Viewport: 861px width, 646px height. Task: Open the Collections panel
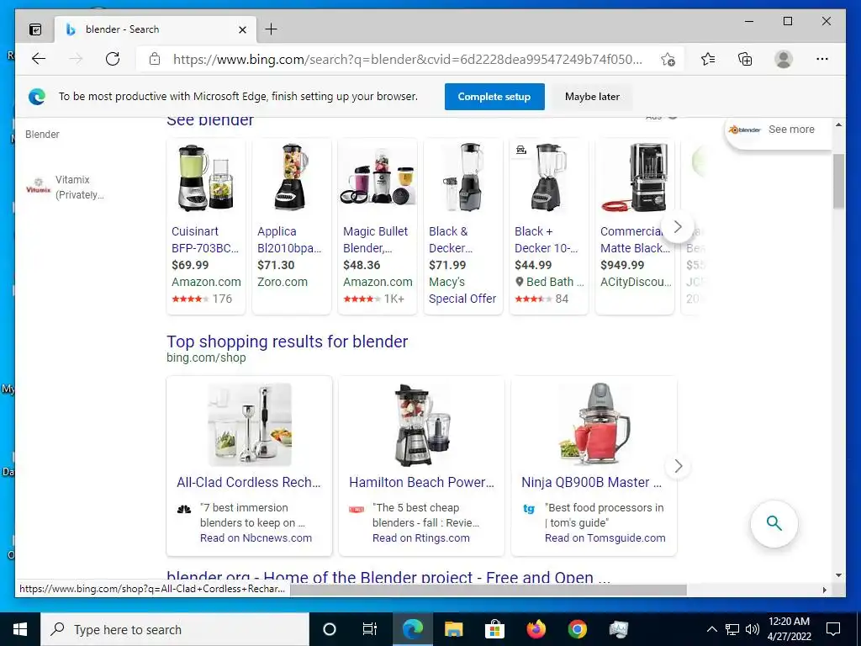click(745, 59)
